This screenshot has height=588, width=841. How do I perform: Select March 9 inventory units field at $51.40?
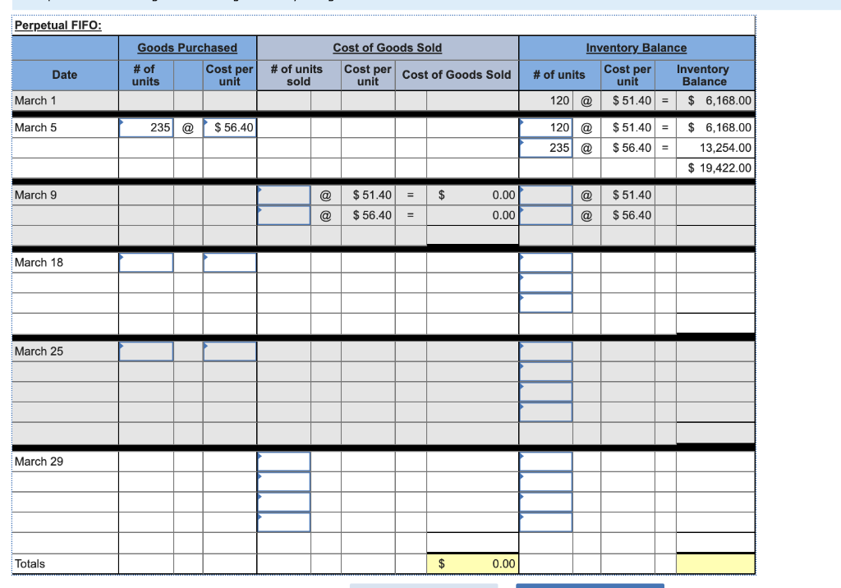[545, 195]
